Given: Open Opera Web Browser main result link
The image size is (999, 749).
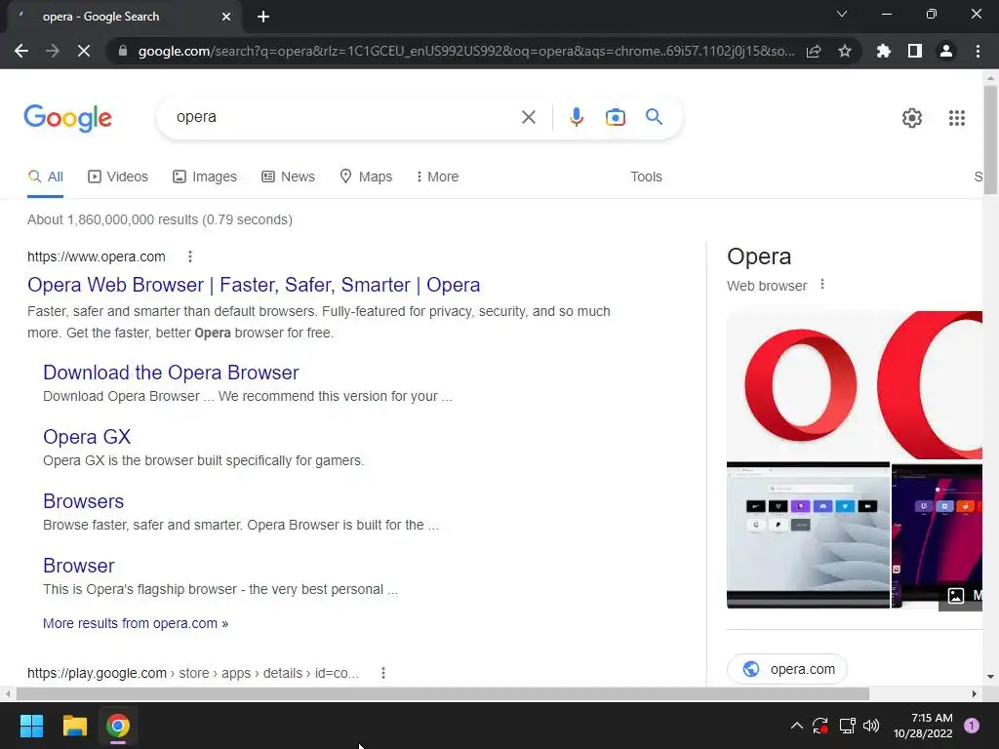Looking at the screenshot, I should click(x=254, y=285).
